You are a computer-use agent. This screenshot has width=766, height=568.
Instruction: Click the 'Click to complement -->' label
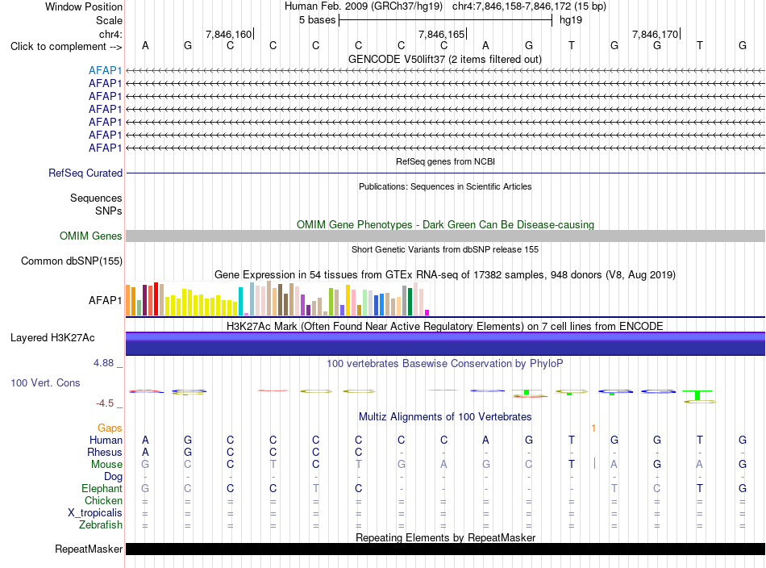66,47
